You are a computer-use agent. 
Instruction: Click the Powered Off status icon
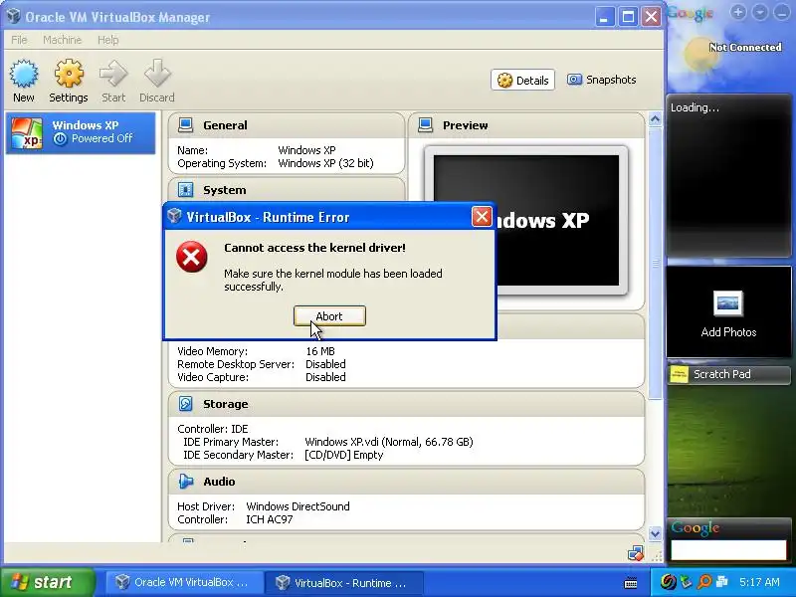[x=60, y=138]
